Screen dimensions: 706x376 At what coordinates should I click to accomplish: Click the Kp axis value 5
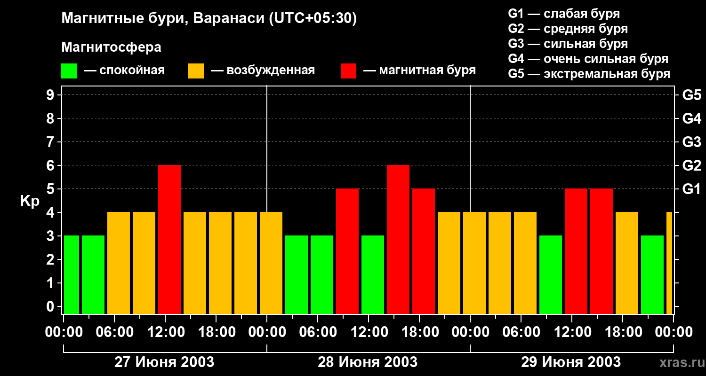(x=51, y=189)
